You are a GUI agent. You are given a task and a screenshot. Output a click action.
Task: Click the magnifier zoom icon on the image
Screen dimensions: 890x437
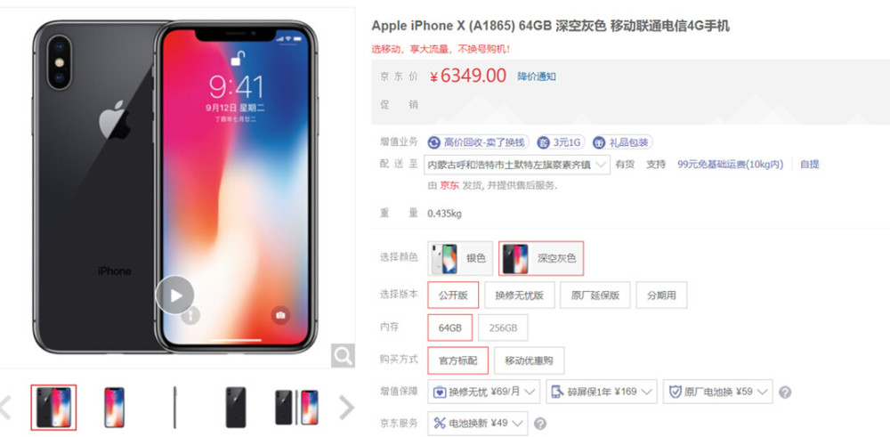click(x=343, y=356)
